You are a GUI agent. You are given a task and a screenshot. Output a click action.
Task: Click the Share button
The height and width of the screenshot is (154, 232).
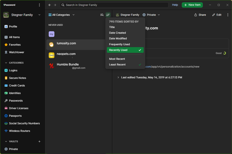coord(200,15)
